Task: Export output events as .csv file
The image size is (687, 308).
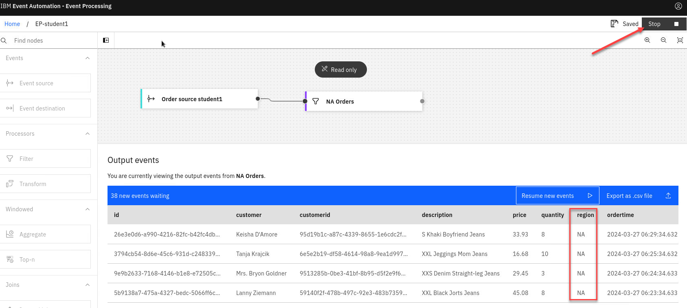Action: (x=638, y=196)
